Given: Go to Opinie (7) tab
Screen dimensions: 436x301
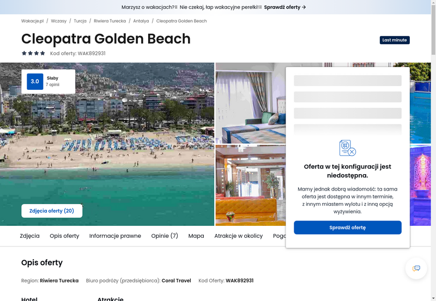Looking at the screenshot, I should pyautogui.click(x=165, y=236).
